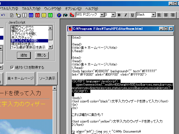Click the undo arrow icon
179x134 pixels.
[x=3, y=15]
